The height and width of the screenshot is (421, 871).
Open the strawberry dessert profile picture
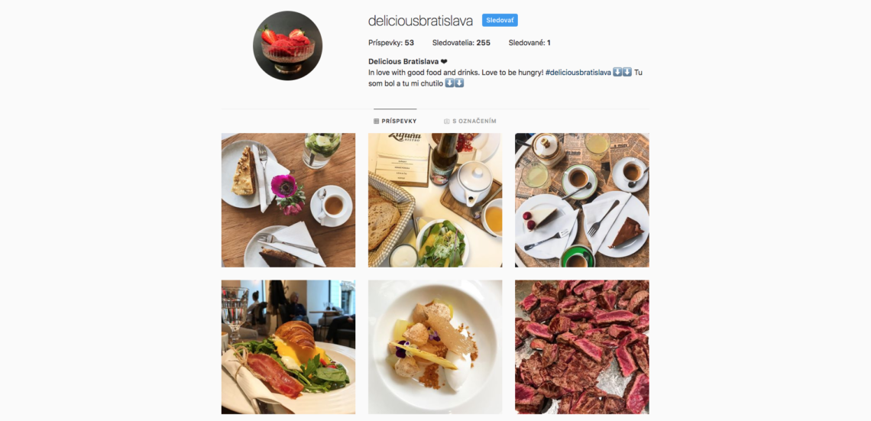tap(288, 46)
